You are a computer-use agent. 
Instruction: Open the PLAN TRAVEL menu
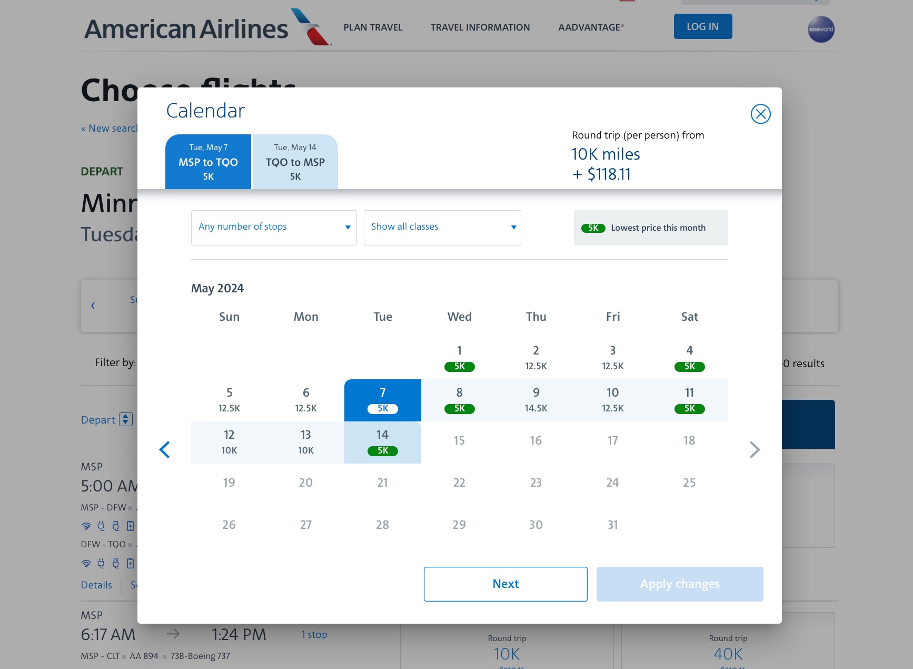click(373, 27)
